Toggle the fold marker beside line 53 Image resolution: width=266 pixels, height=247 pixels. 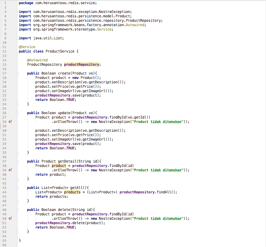click(x=17, y=231)
